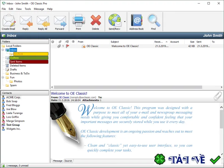The image size is (224, 168).
Task: Sort by the priority column icon
Action: coord(53,42)
